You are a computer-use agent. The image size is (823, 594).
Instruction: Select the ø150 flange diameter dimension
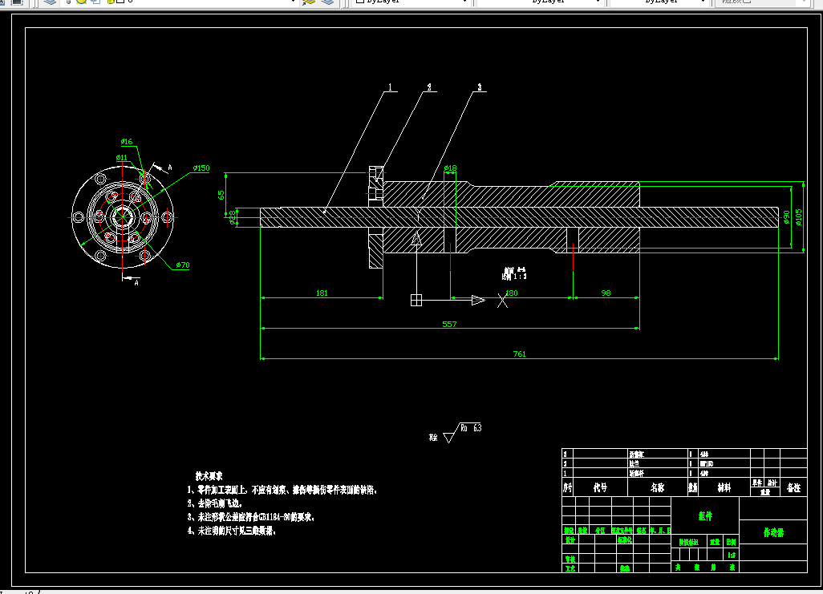201,168
